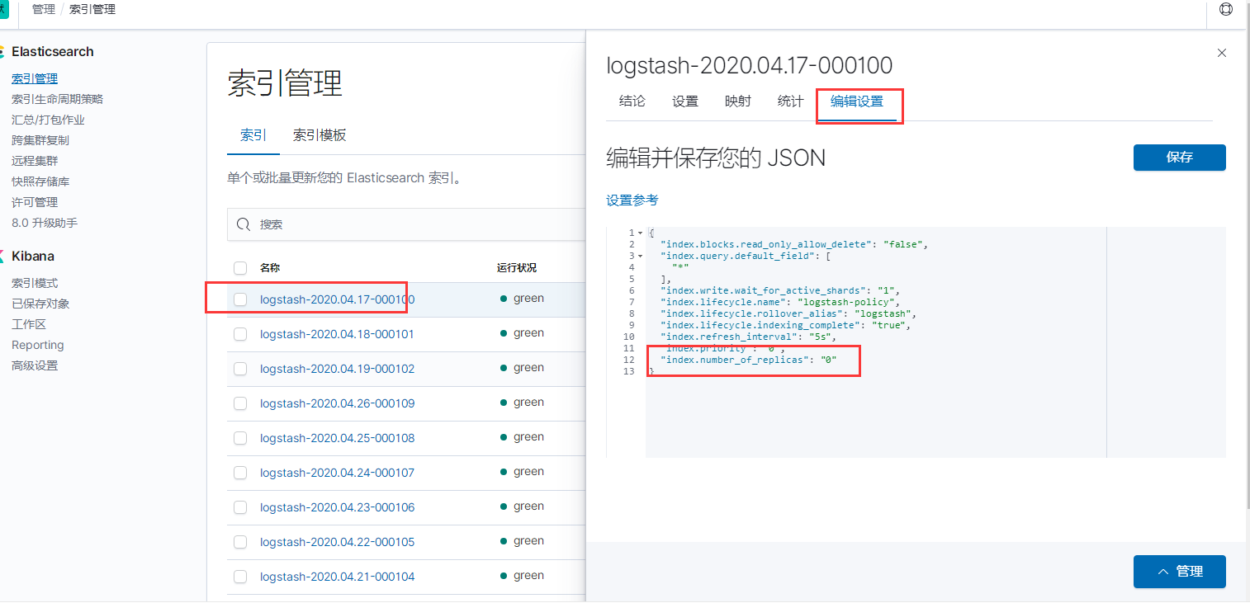Navigate to 索引生命周期策略 in sidebar
Viewport: 1250px width, 603px height.
(x=57, y=99)
